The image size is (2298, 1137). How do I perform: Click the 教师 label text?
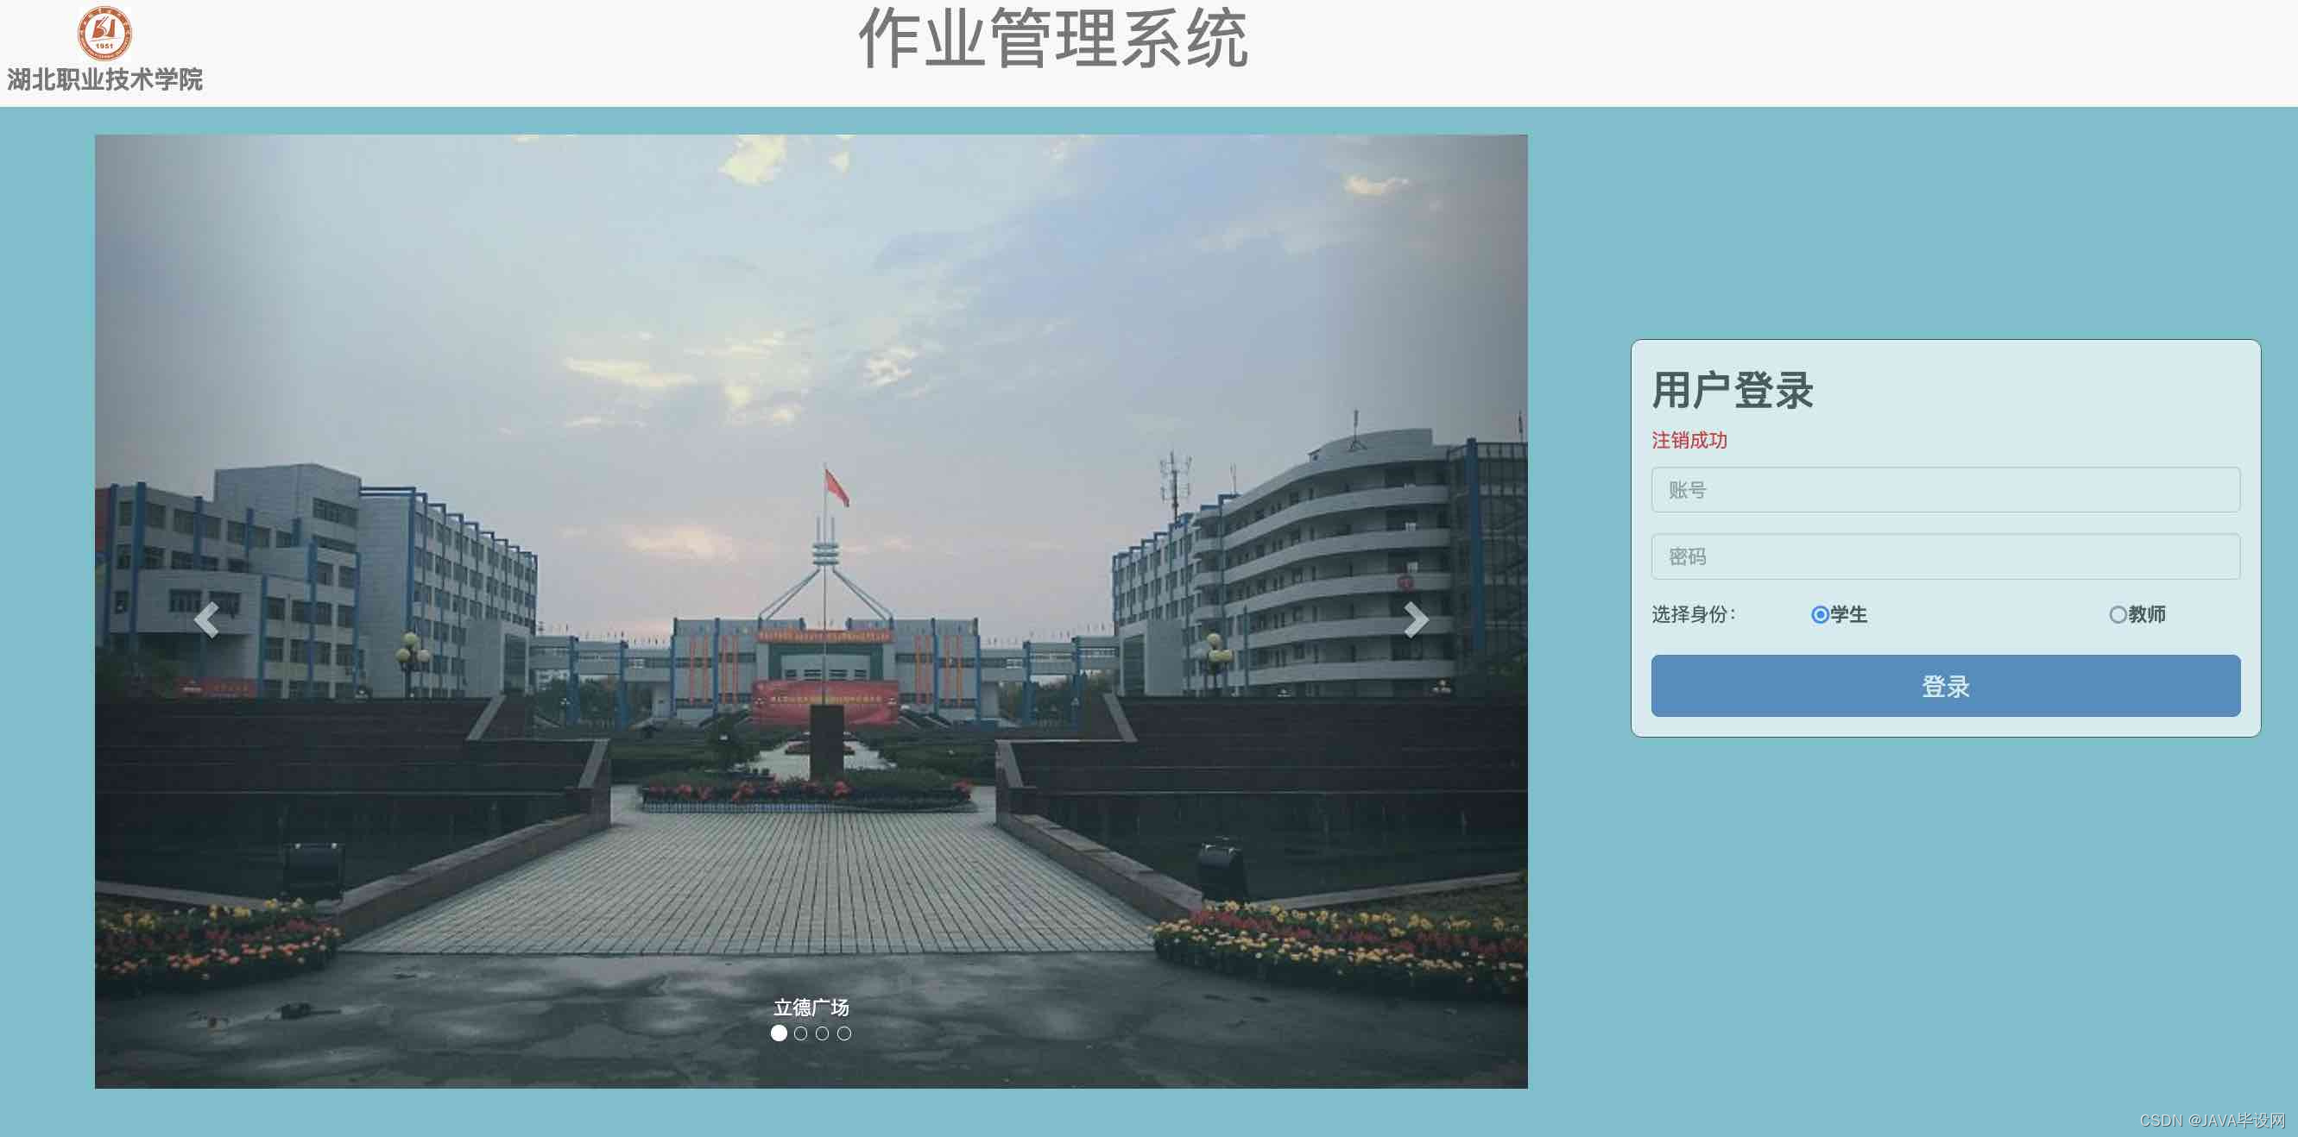click(2146, 614)
